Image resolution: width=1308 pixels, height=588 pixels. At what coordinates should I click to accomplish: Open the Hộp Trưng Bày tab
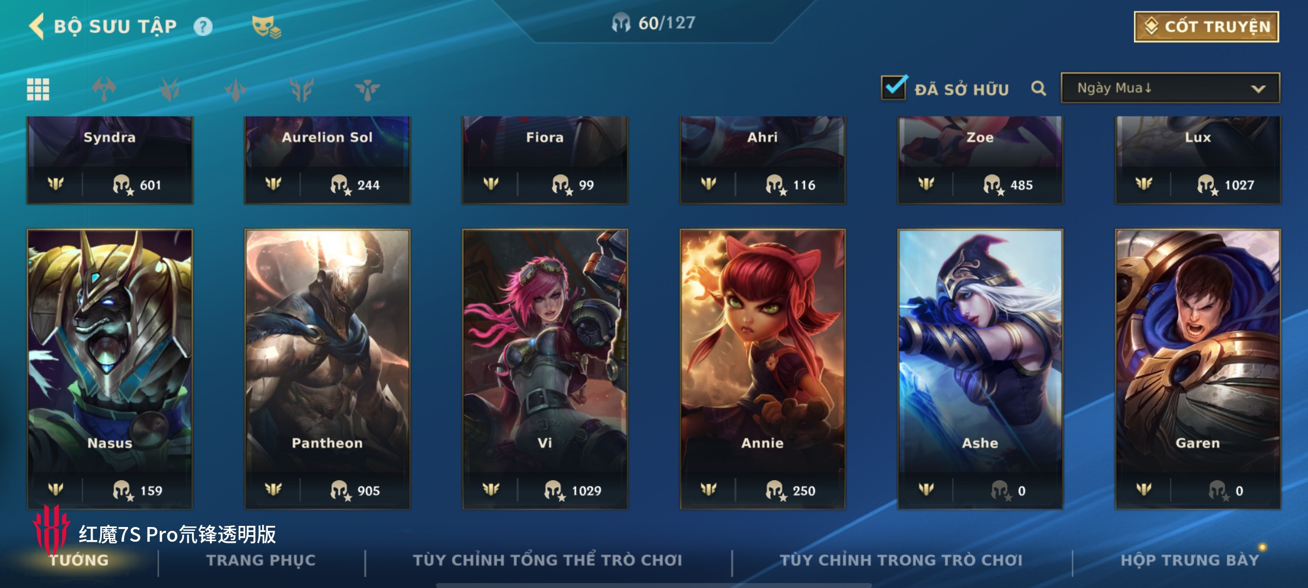[1190, 560]
